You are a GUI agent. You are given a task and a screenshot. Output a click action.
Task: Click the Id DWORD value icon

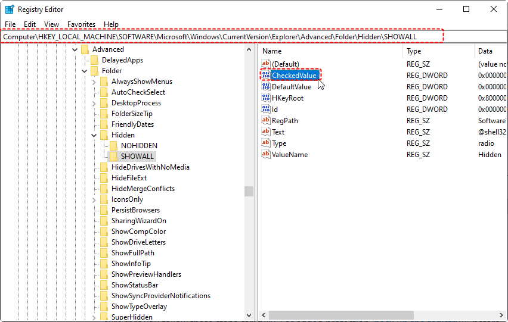[x=266, y=109]
